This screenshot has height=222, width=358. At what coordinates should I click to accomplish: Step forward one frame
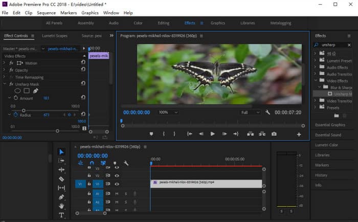pyautogui.click(x=225, y=134)
